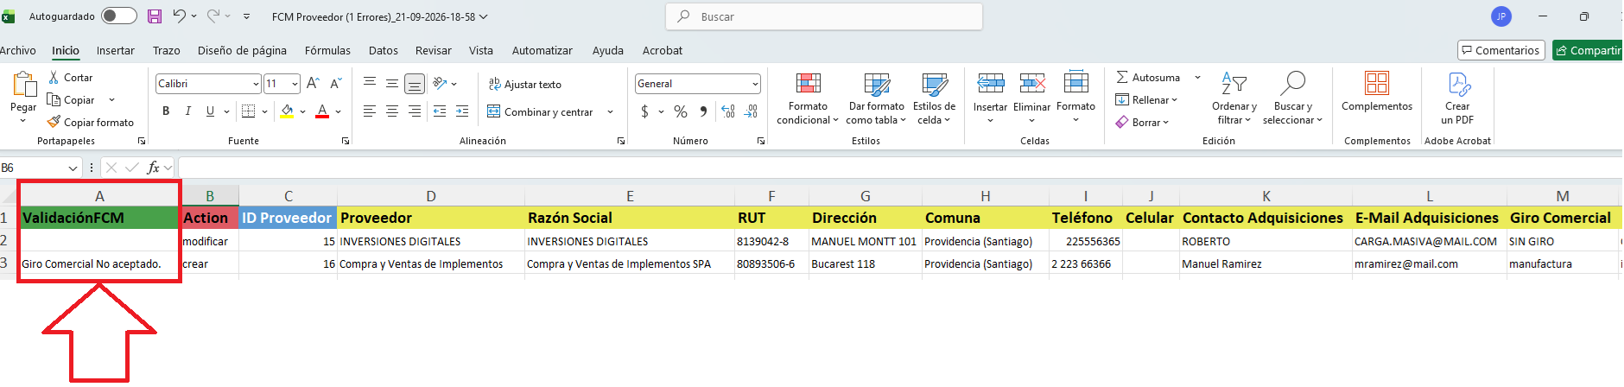Open the Fórmulas ribbon tab
The image size is (1624, 387).
(x=327, y=51)
